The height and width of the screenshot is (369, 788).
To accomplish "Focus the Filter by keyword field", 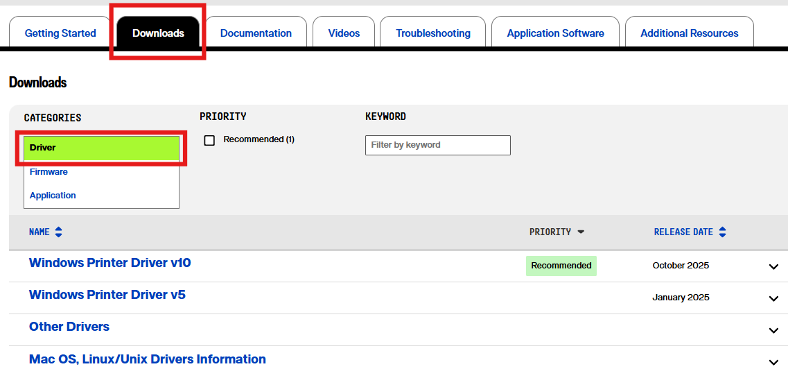I will point(438,145).
